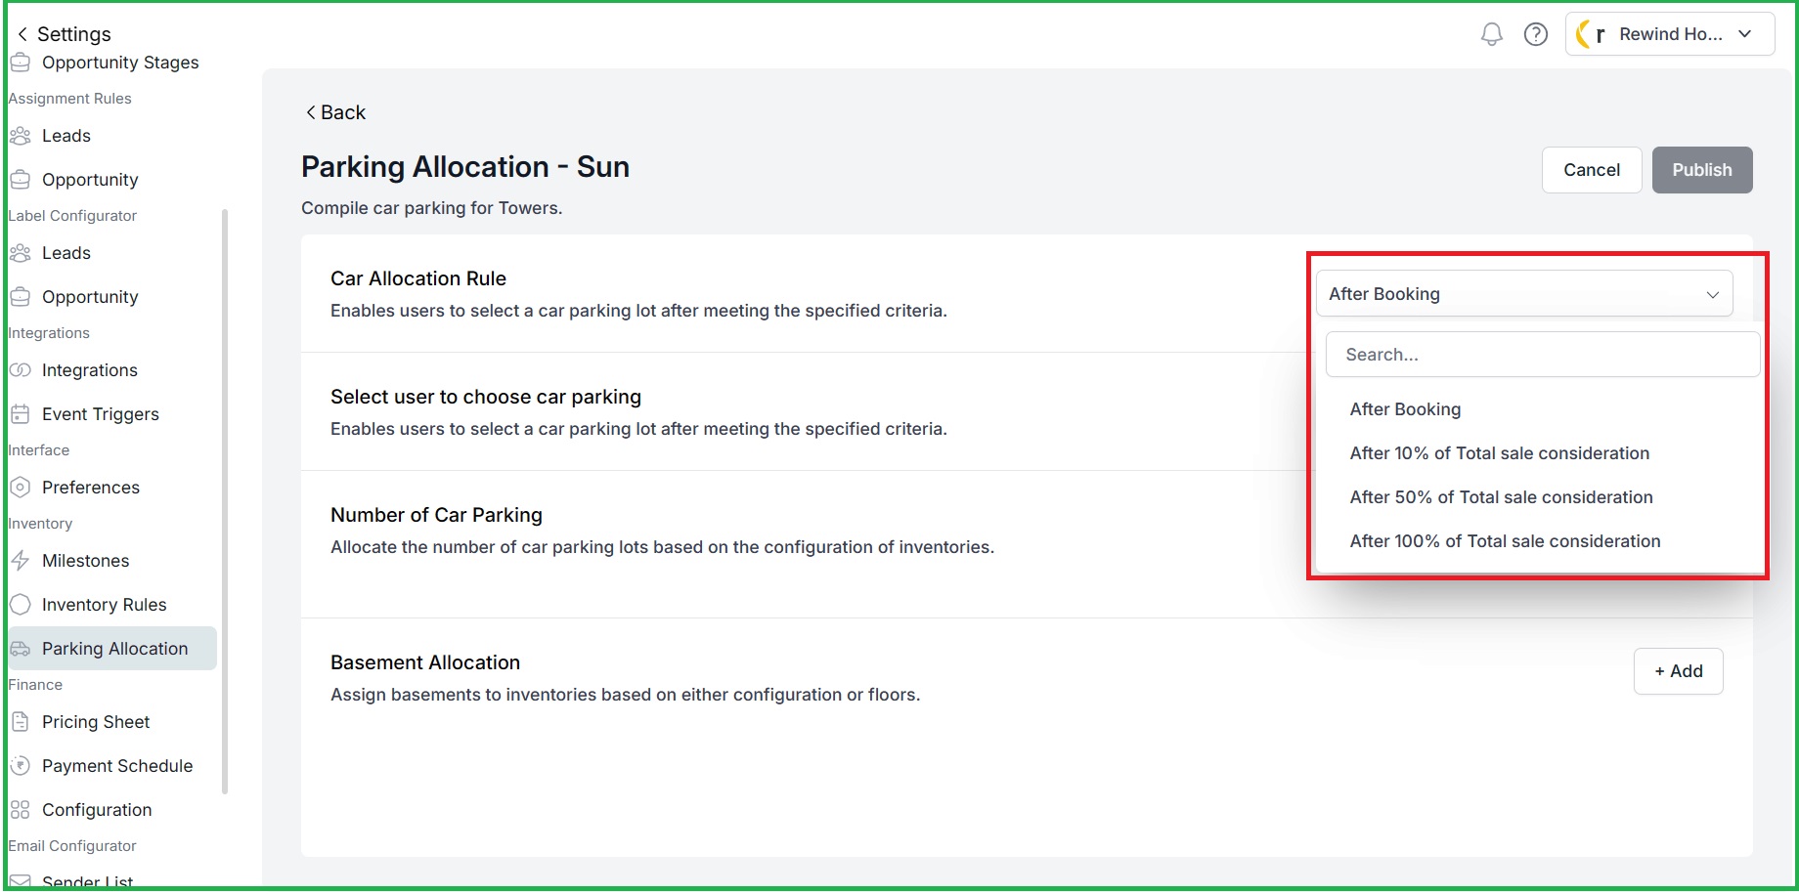Focus the Search... field in dropdown
Viewport: 1799px width, 894px height.
tap(1542, 355)
